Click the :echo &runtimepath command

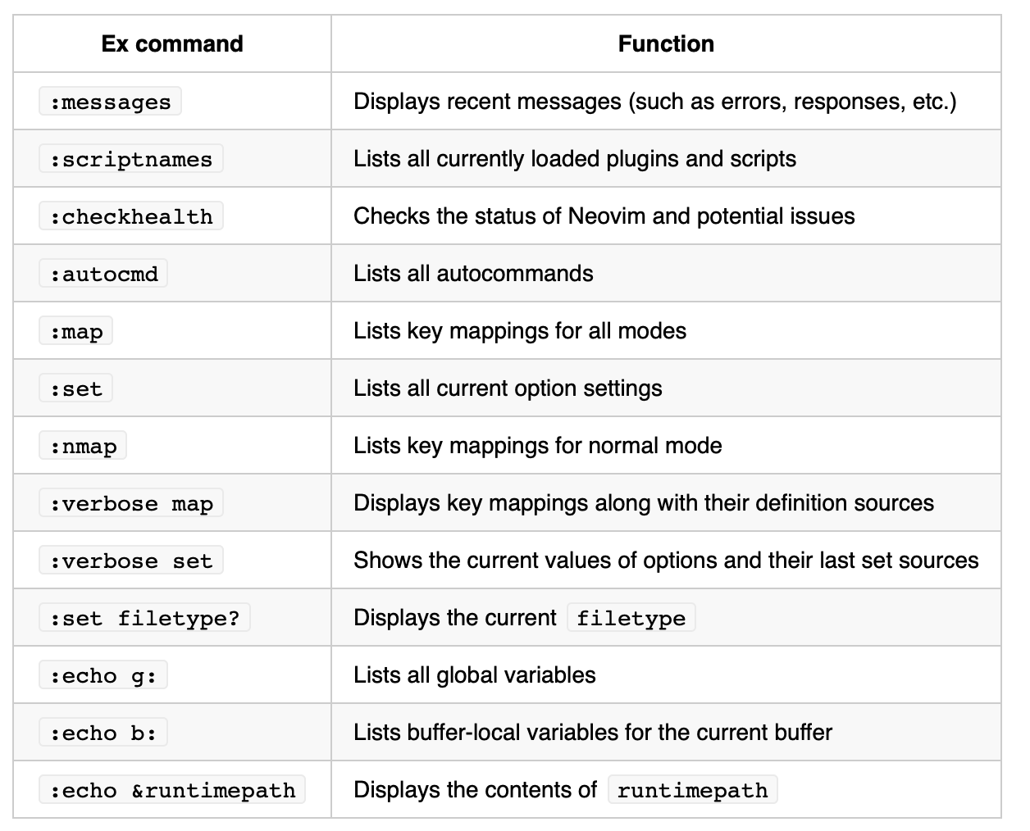point(172,790)
